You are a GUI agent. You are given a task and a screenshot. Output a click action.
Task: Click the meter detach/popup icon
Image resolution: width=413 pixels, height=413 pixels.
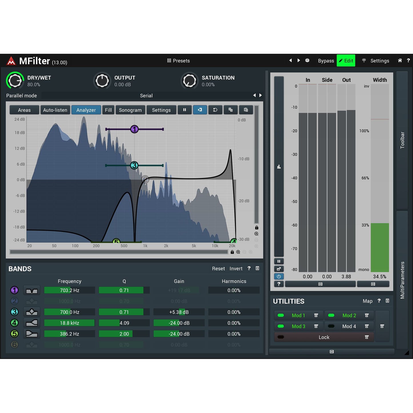[279, 269]
